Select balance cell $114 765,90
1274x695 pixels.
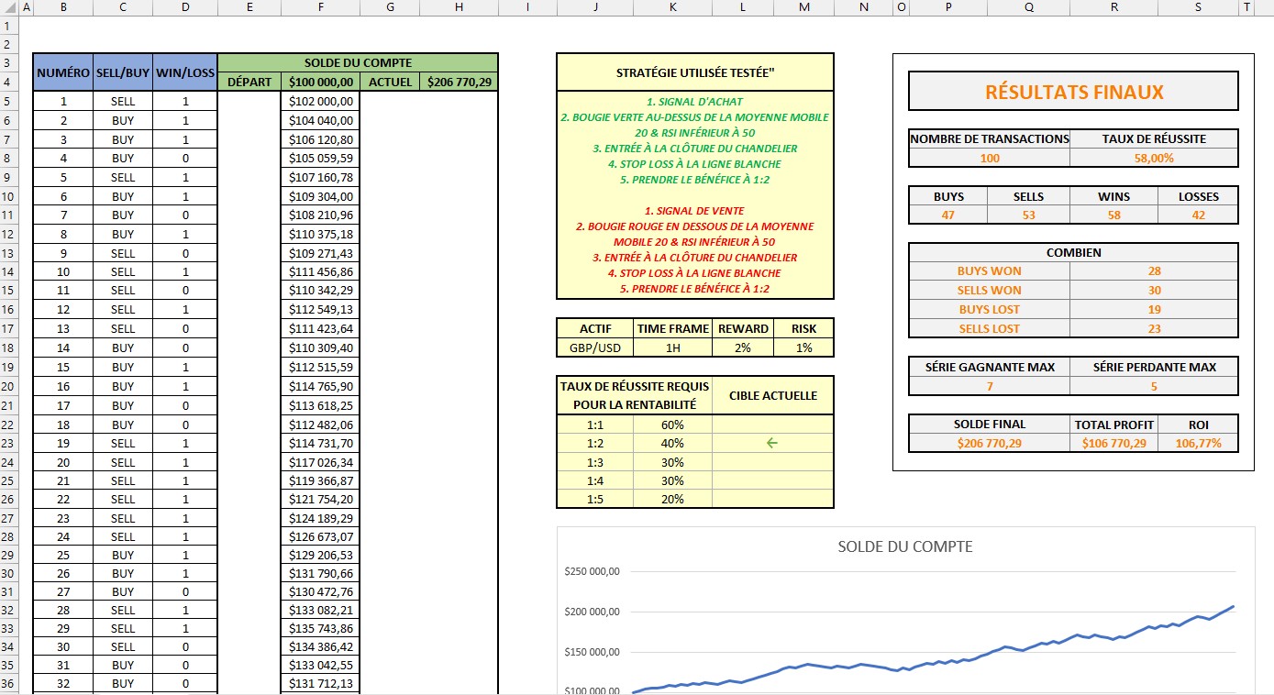320,387
